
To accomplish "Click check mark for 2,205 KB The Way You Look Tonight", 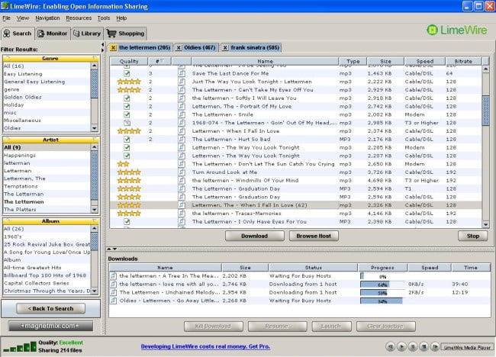I will tap(127, 147).
